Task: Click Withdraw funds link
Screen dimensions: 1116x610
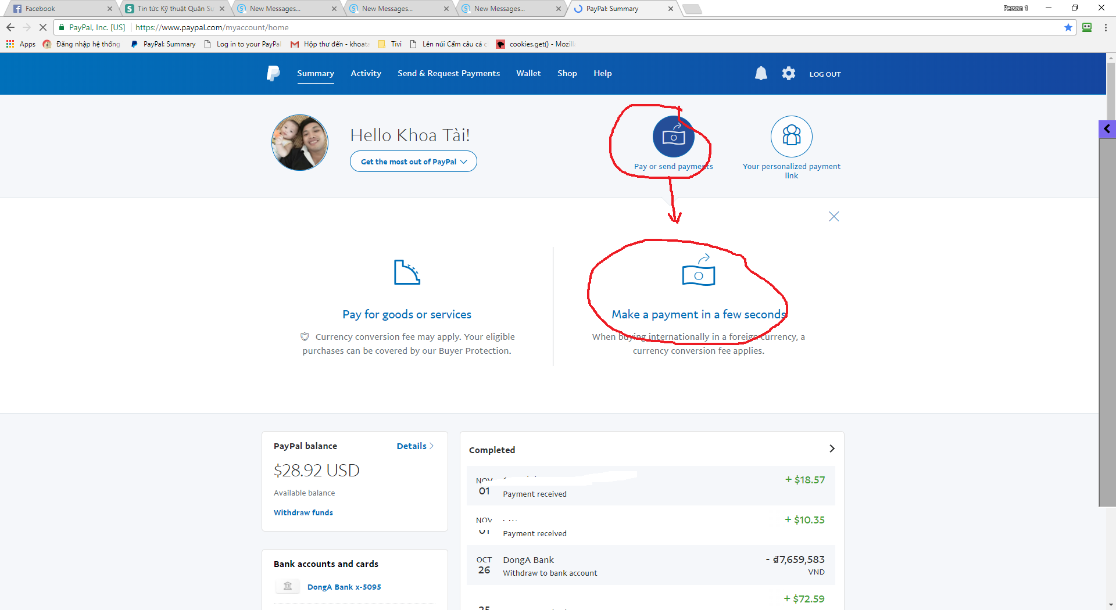Action: (x=303, y=512)
